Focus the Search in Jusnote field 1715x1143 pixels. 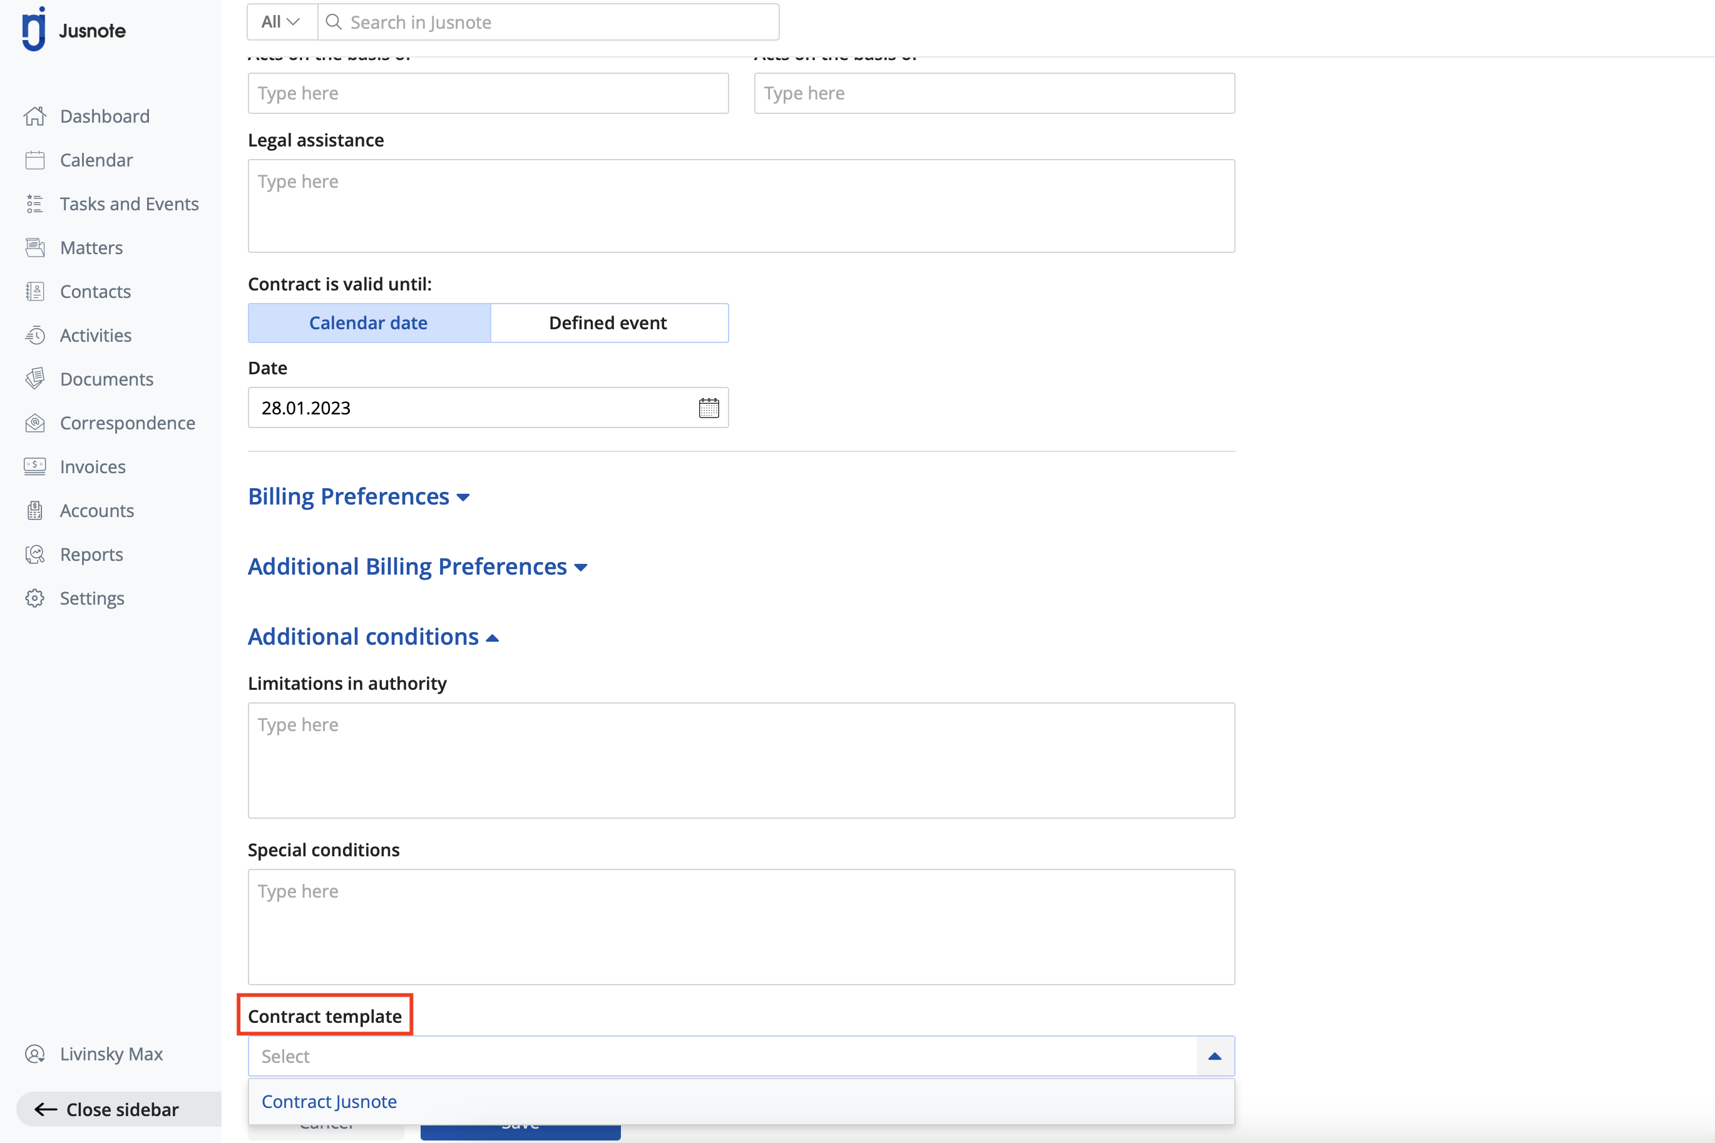coord(548,22)
